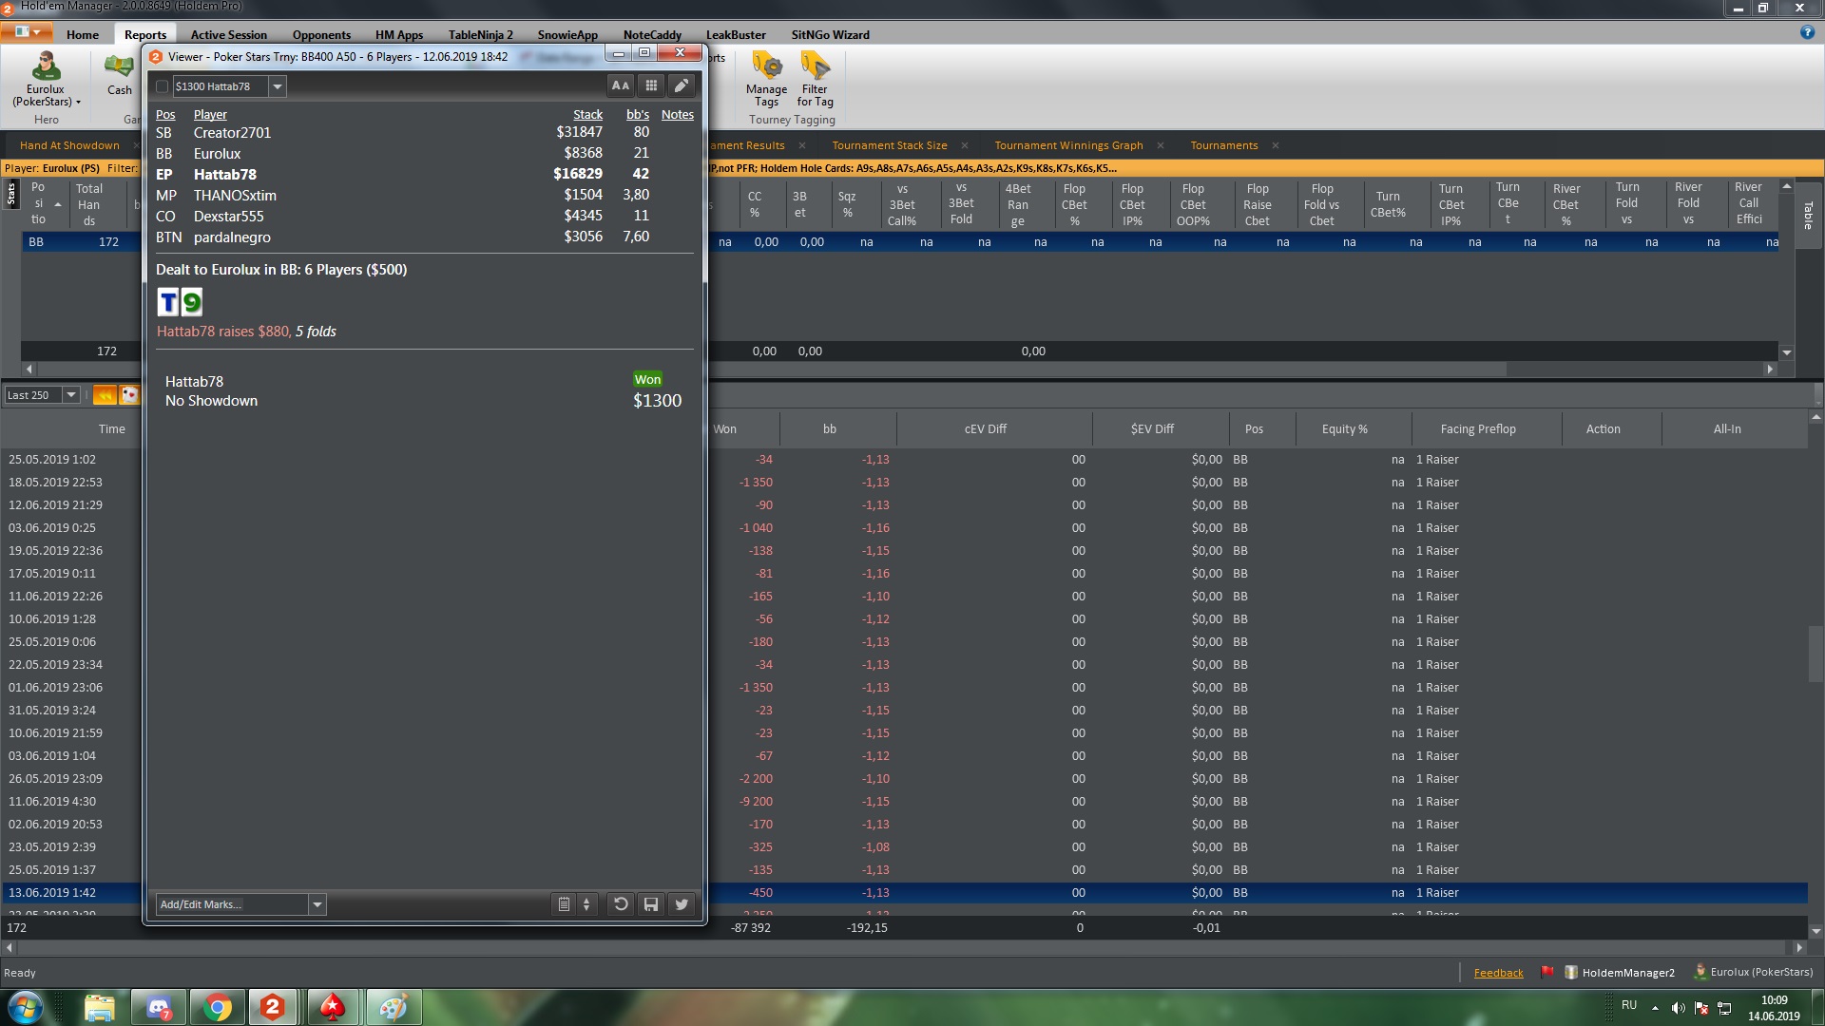Click the playing cards icon beside Last 250

(x=129, y=395)
